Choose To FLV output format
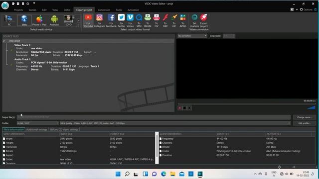This screenshot has height=179, width=319. pyautogui.click(x=157, y=21)
